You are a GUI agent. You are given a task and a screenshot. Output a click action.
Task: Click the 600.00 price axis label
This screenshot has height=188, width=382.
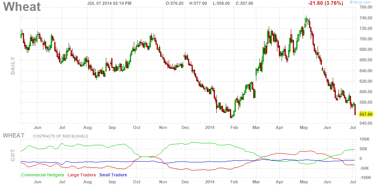coord(366,92)
